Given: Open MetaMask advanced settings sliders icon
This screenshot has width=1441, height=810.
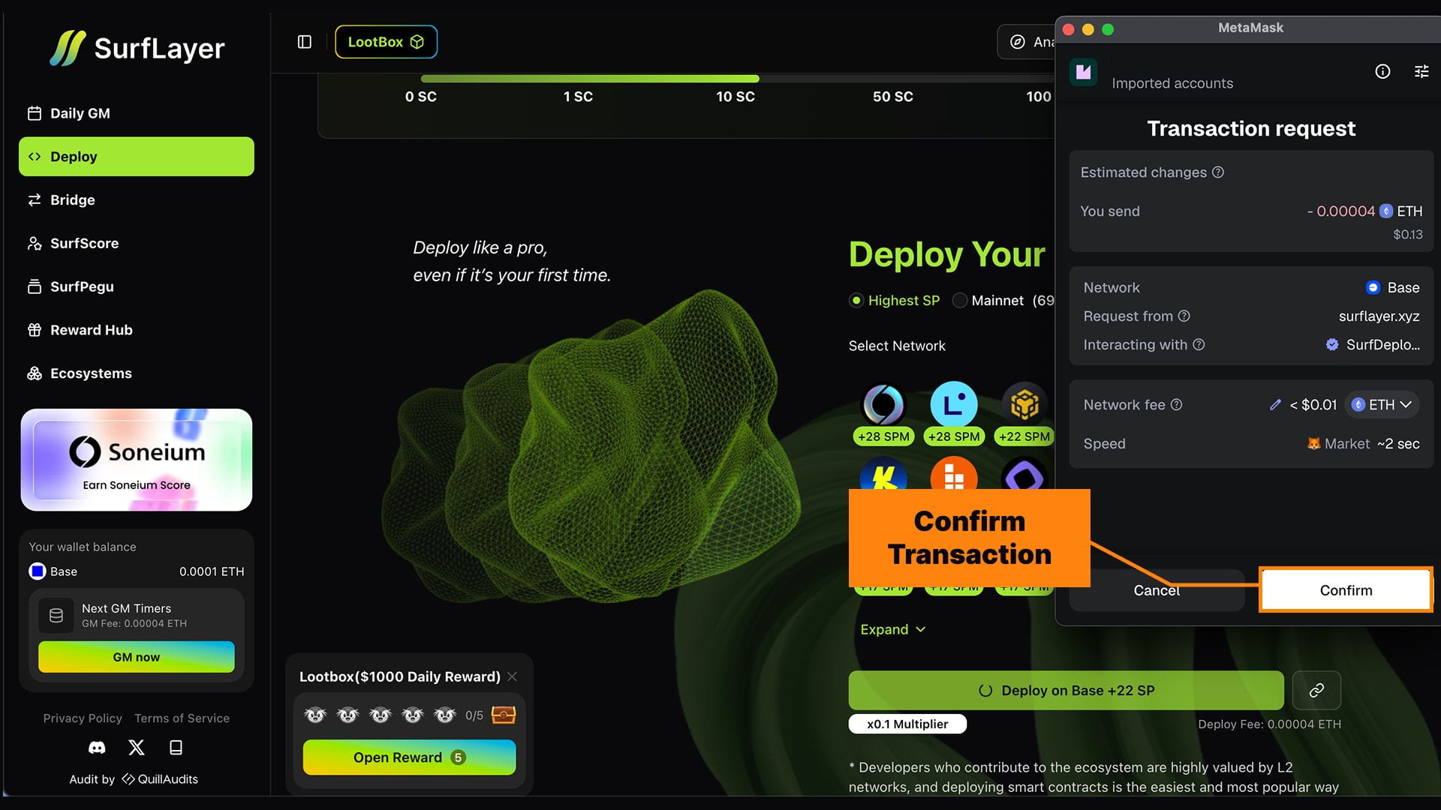Looking at the screenshot, I should click(1421, 71).
